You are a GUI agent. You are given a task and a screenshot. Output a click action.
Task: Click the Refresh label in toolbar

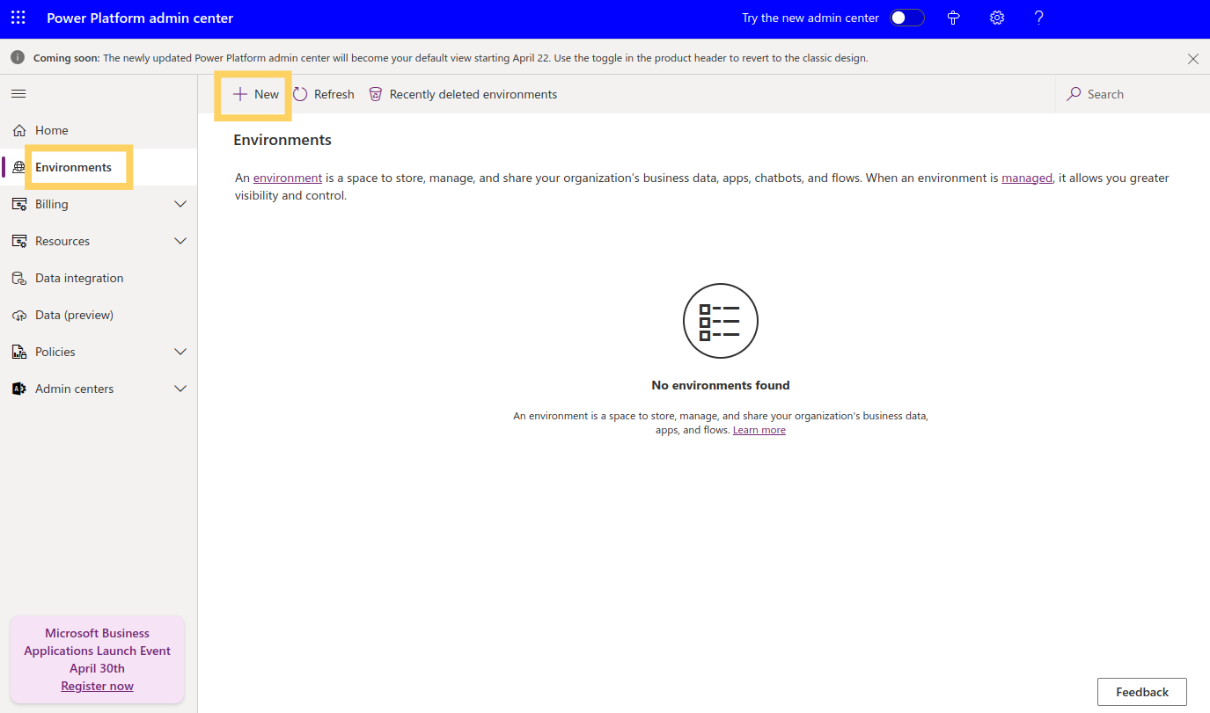pyautogui.click(x=334, y=94)
